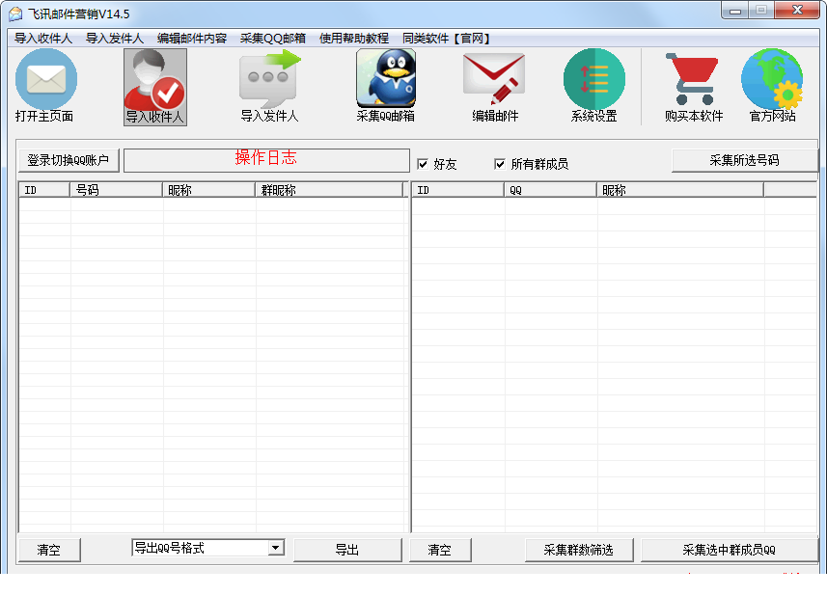Open the 使用帮助教程 menu
Viewport: 827px width, 596px height.
pos(354,38)
